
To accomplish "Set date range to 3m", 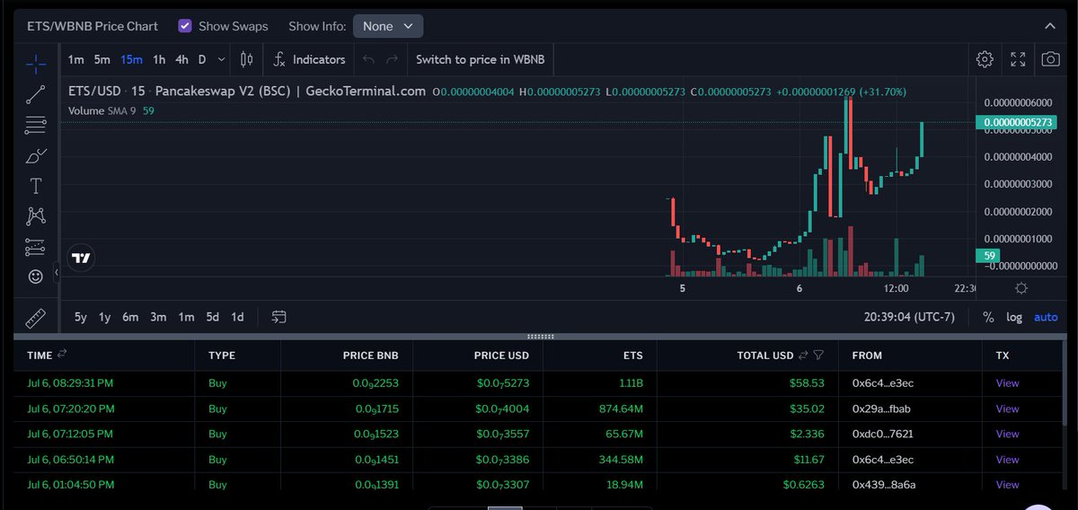I will (x=158, y=317).
